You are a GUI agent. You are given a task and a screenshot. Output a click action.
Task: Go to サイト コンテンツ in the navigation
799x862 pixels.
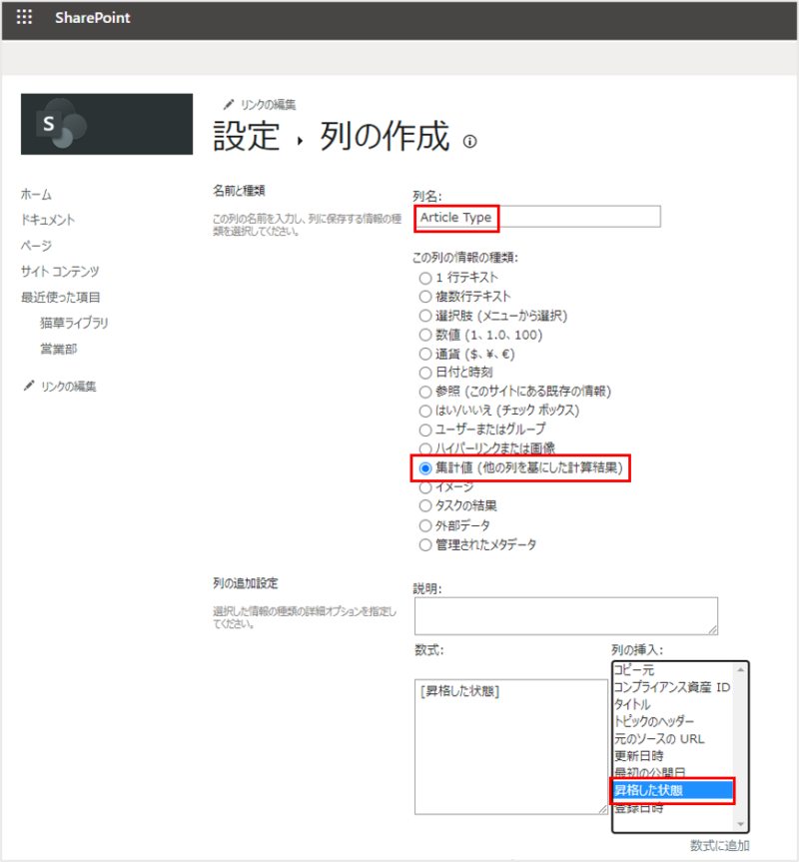point(60,271)
